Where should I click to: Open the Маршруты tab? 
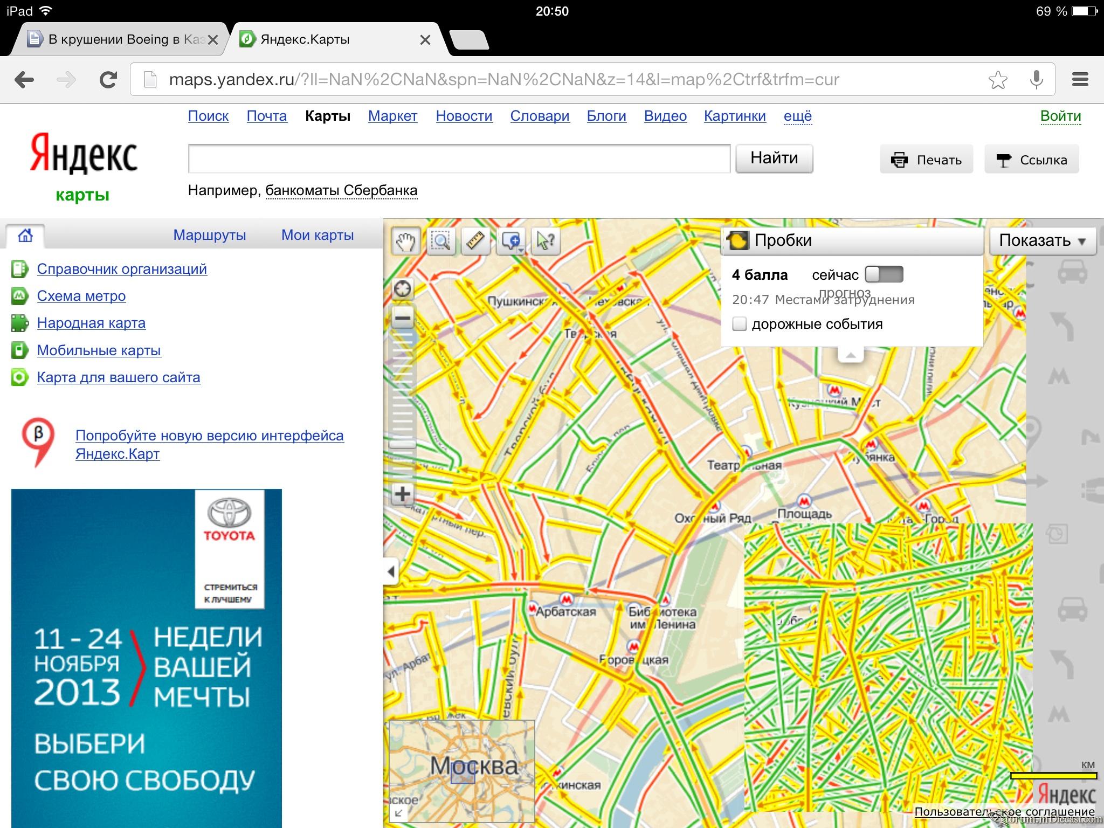(210, 235)
